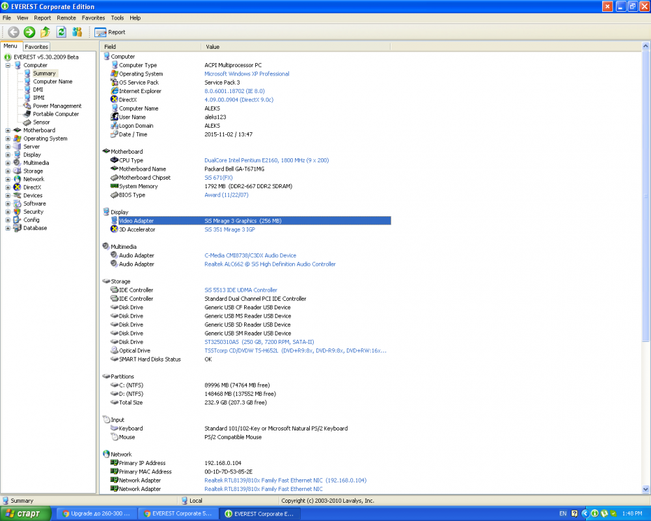This screenshot has width=651, height=521.
Task: Click the Optical Drive disc icon
Action: pos(114,350)
